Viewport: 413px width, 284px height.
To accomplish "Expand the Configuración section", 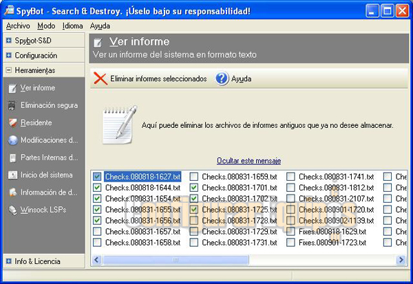I will tap(9, 55).
